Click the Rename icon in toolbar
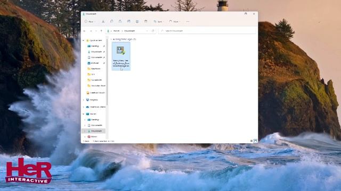Screen dimensions: 341x191 pos(128,21)
